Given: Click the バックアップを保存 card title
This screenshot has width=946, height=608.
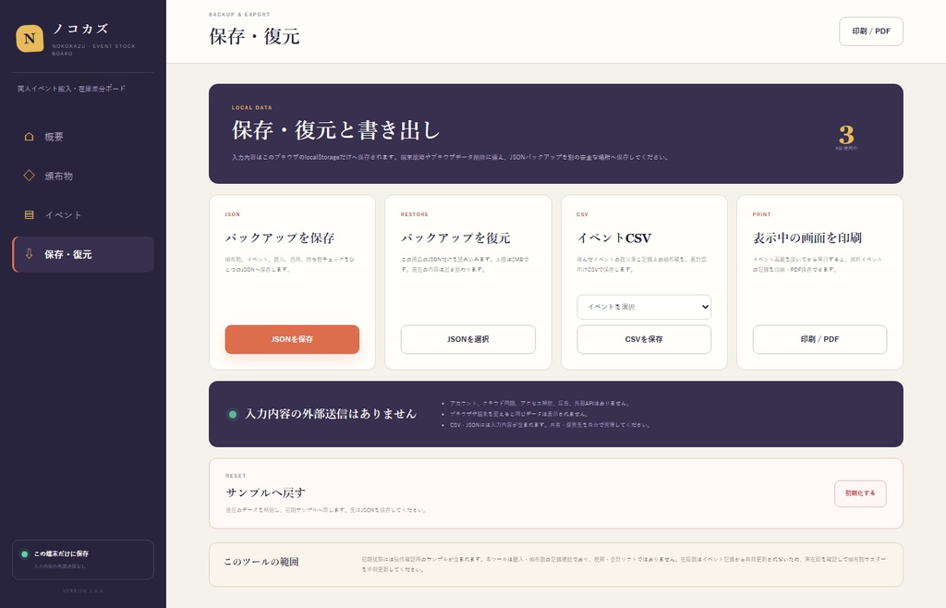Looking at the screenshot, I should coord(280,237).
